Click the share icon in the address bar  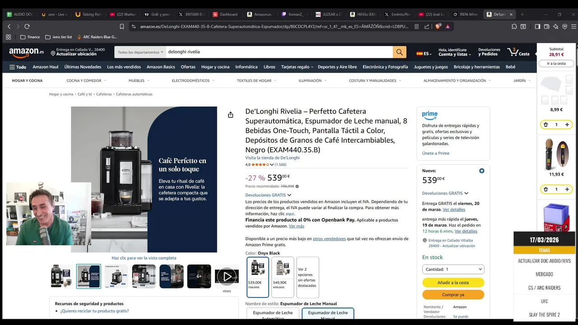click(x=427, y=27)
